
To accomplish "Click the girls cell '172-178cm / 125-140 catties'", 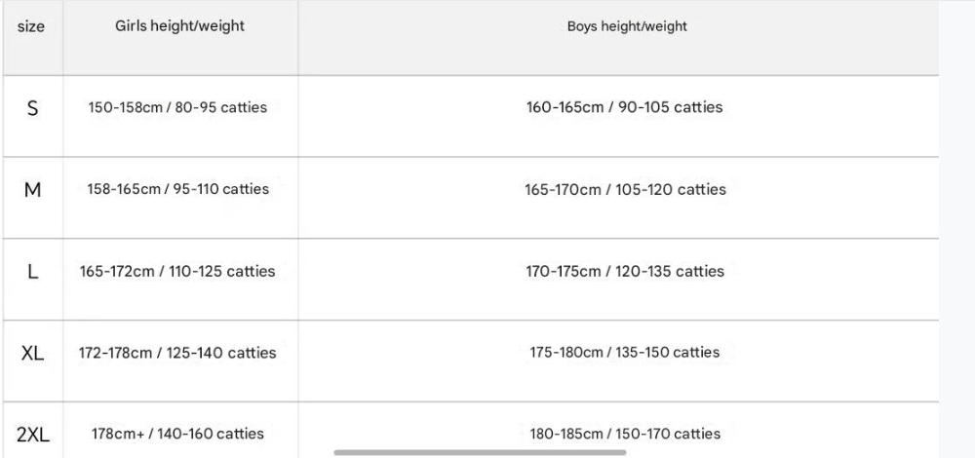I will pos(177,353).
